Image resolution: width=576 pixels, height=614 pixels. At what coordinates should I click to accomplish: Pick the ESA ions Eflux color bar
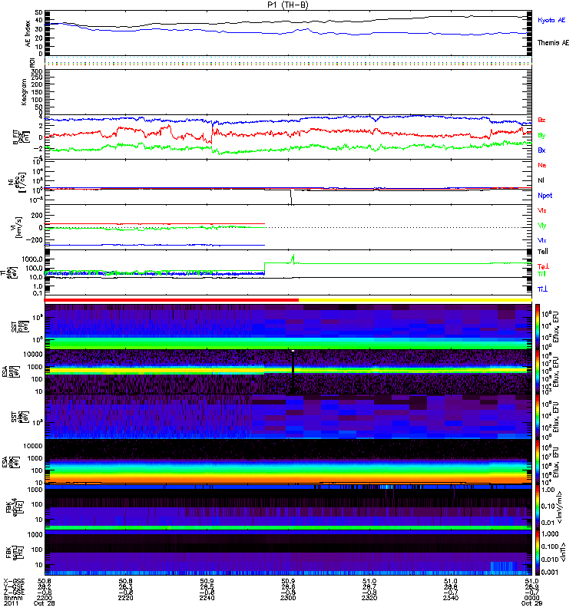(x=538, y=371)
